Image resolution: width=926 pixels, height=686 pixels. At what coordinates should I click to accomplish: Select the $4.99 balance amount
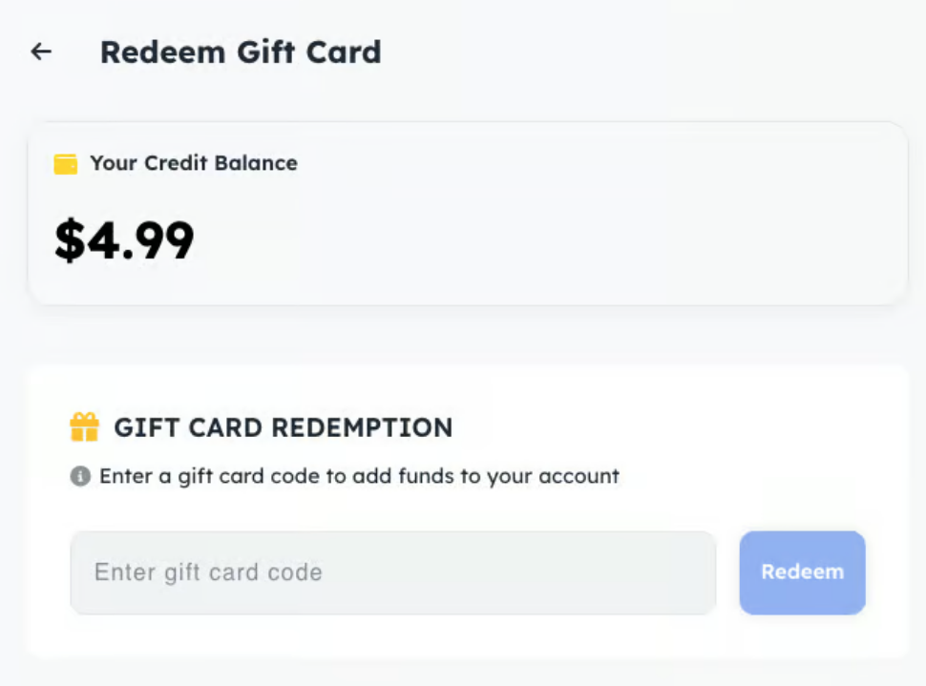pyautogui.click(x=124, y=240)
